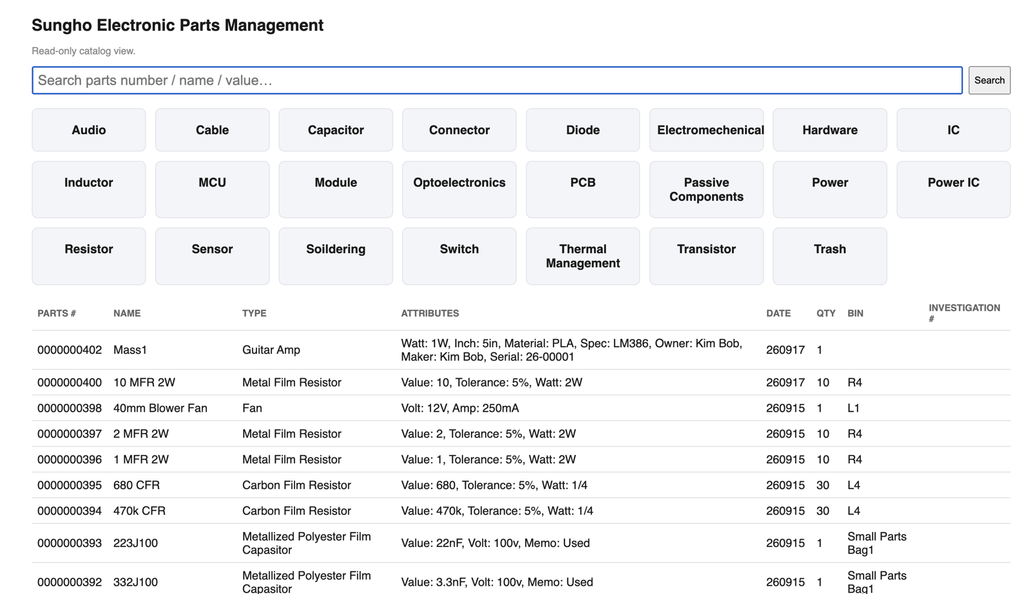Click part number 0000000402
Viewport: 1031px width, 594px height.
tap(70, 350)
